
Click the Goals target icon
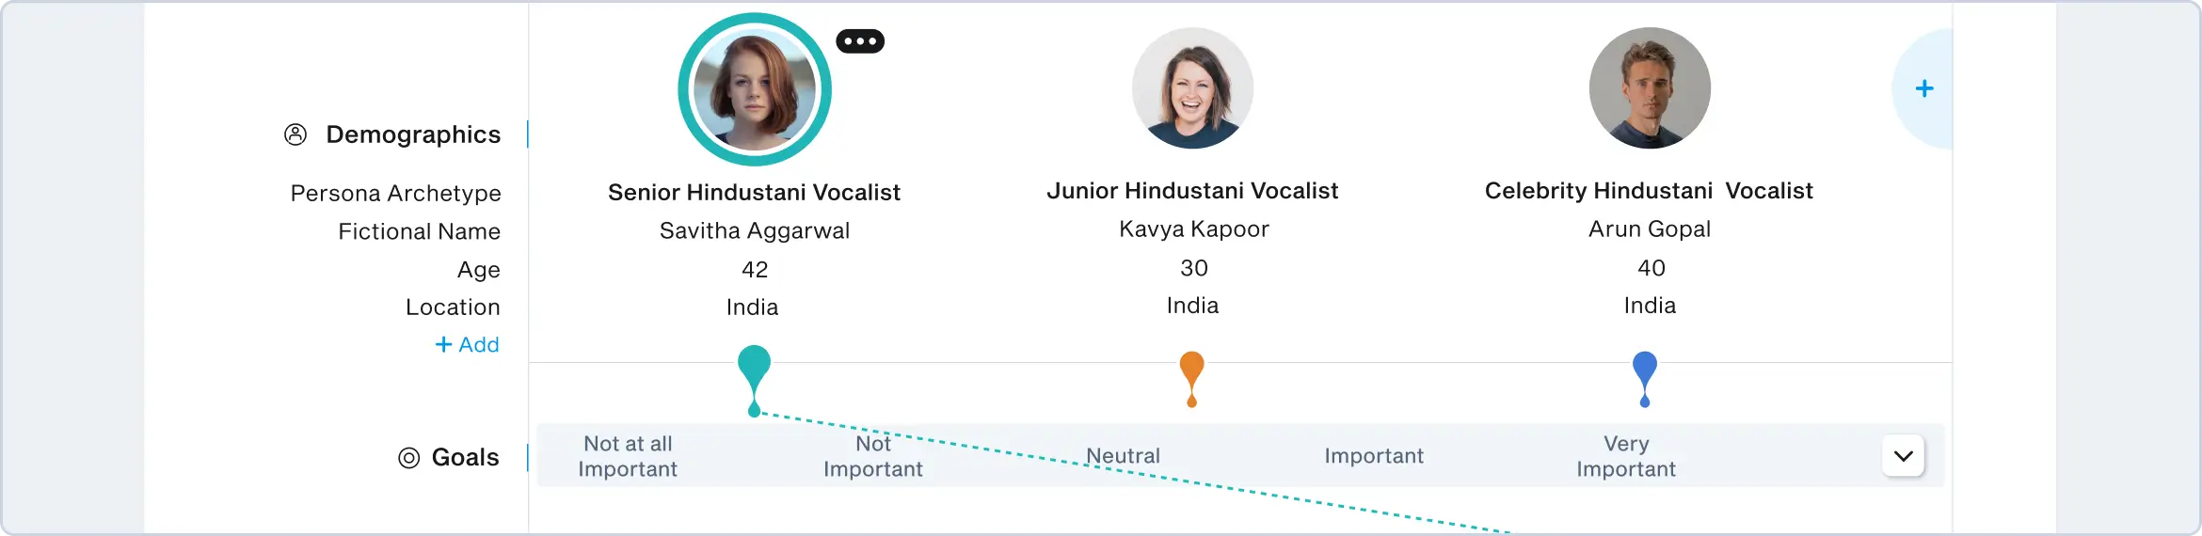point(408,458)
